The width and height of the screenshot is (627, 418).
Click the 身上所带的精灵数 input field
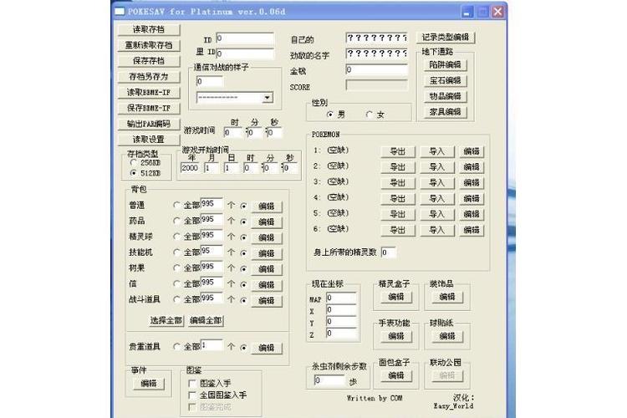pos(388,252)
